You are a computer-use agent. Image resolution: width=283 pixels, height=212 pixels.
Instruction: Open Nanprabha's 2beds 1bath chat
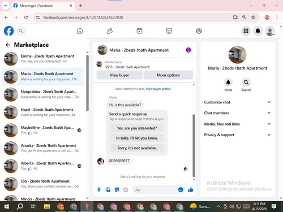(x=42, y=94)
